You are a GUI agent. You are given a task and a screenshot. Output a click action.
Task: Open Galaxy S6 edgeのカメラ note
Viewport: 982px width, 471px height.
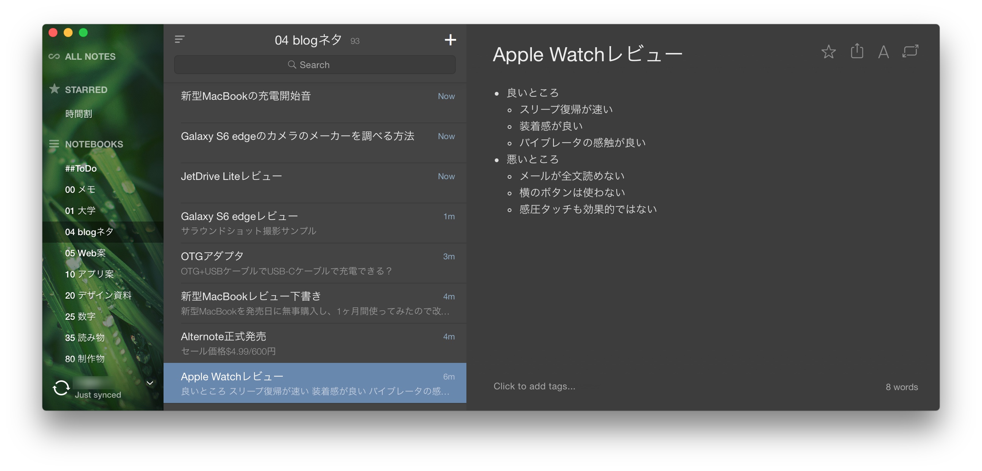[315, 143]
